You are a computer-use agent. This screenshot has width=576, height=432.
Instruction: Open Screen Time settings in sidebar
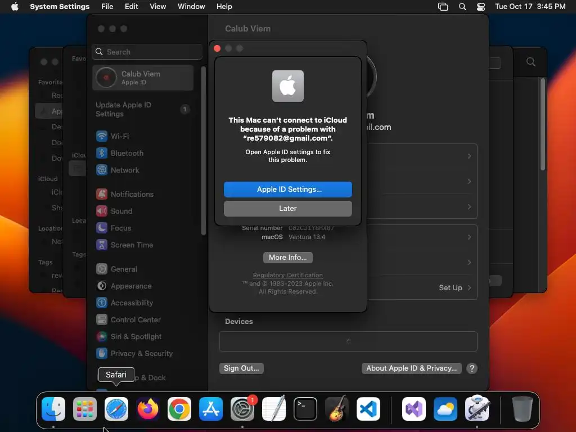click(124, 245)
